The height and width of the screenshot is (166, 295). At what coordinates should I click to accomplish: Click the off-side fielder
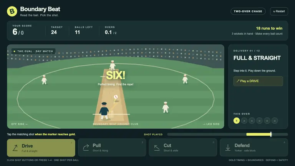pyautogui.click(x=44, y=80)
